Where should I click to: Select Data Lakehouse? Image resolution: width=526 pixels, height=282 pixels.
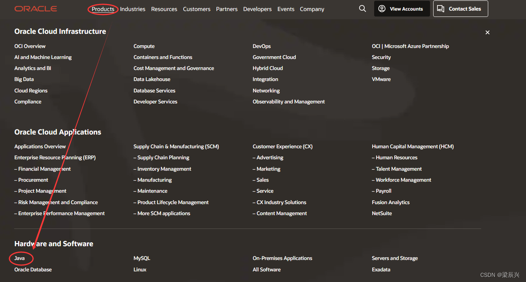click(152, 79)
